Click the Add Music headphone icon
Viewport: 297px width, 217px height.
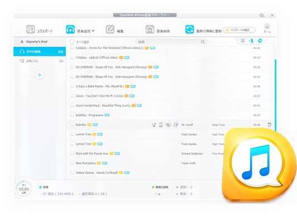[70, 30]
